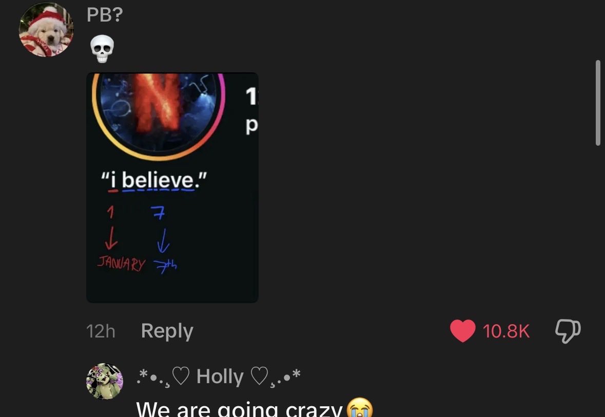Image resolution: width=605 pixels, height=417 pixels.
Task: View the 10.8K likes count
Action: click(506, 331)
